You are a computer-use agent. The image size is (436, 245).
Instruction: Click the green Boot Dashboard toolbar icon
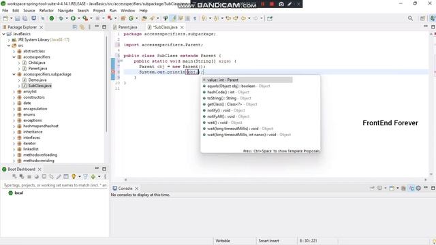(x=52, y=18)
